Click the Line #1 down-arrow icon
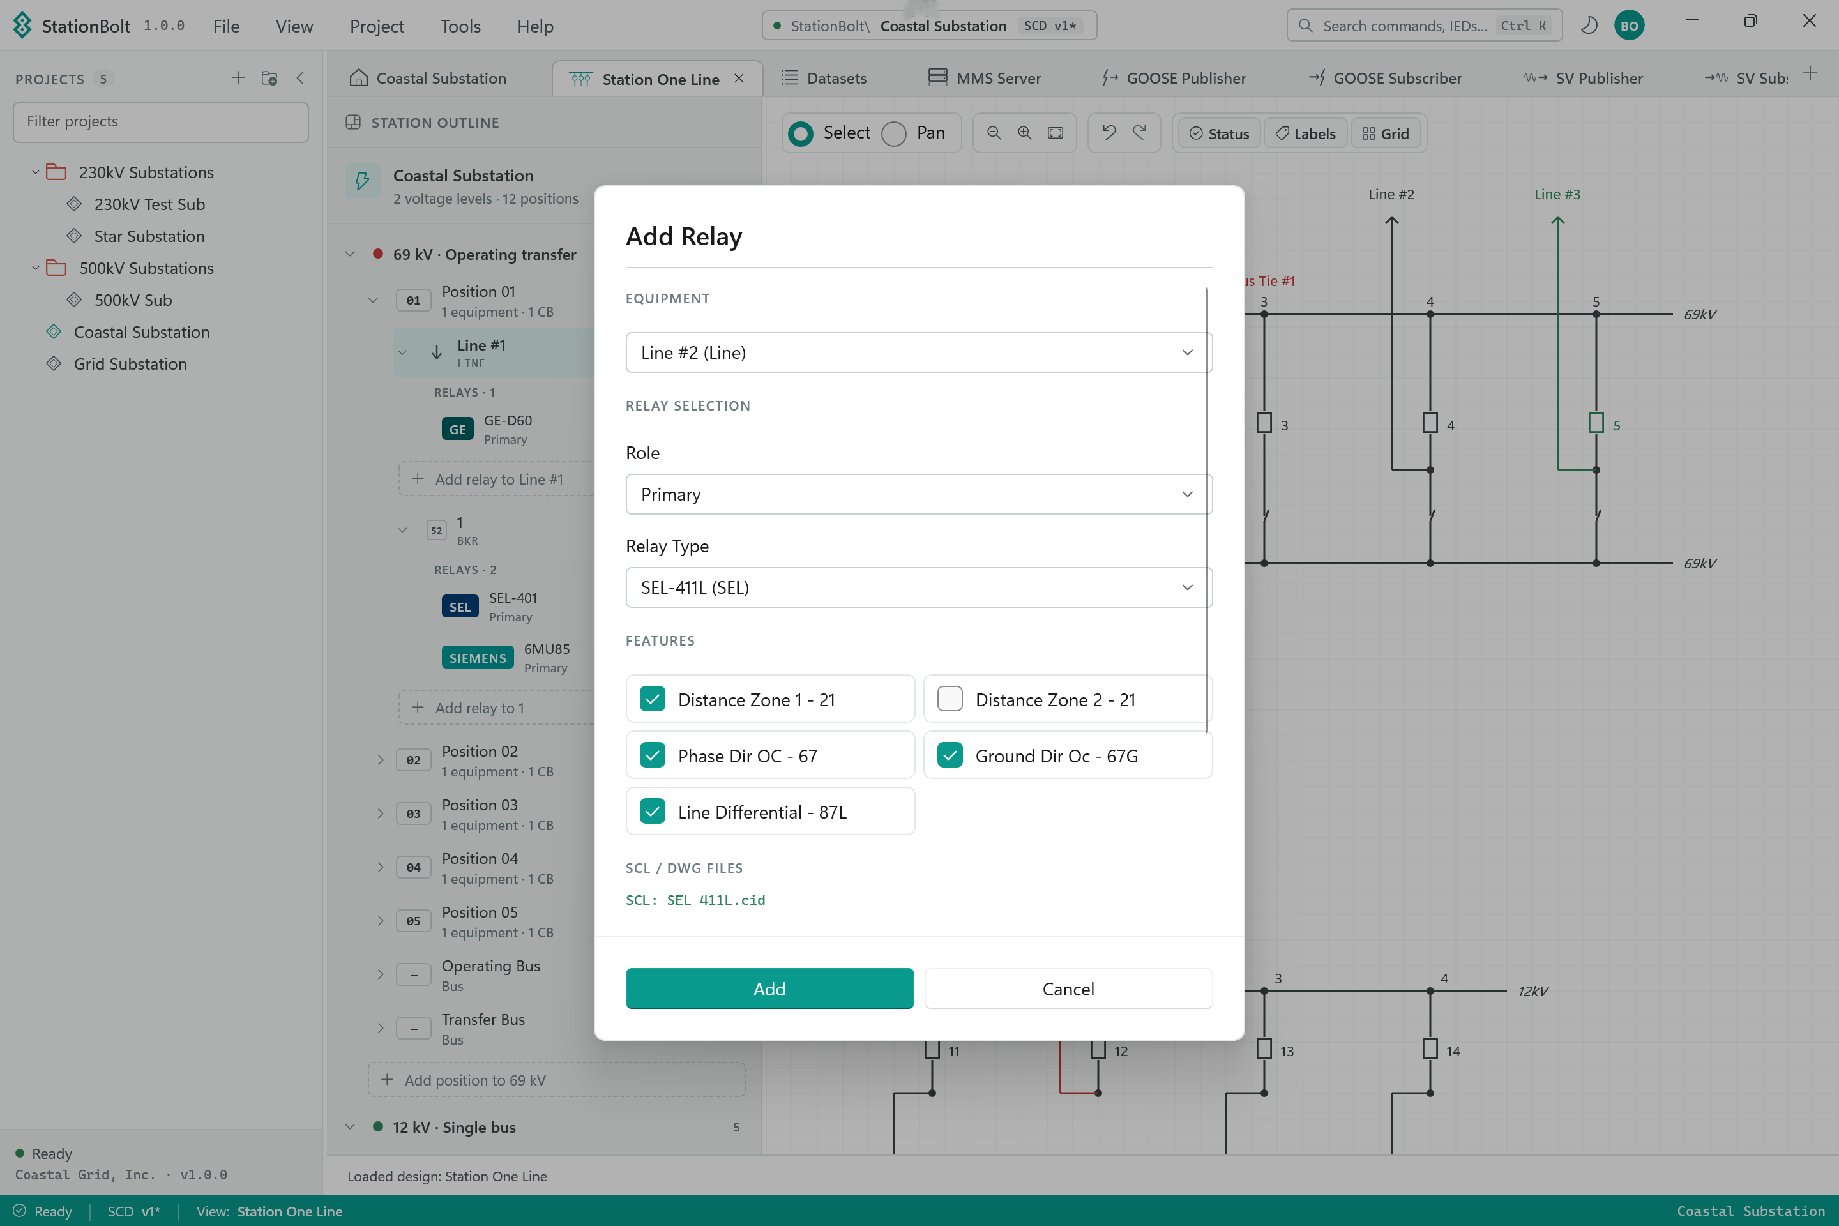Screen dimensions: 1839x1226 (436, 352)
